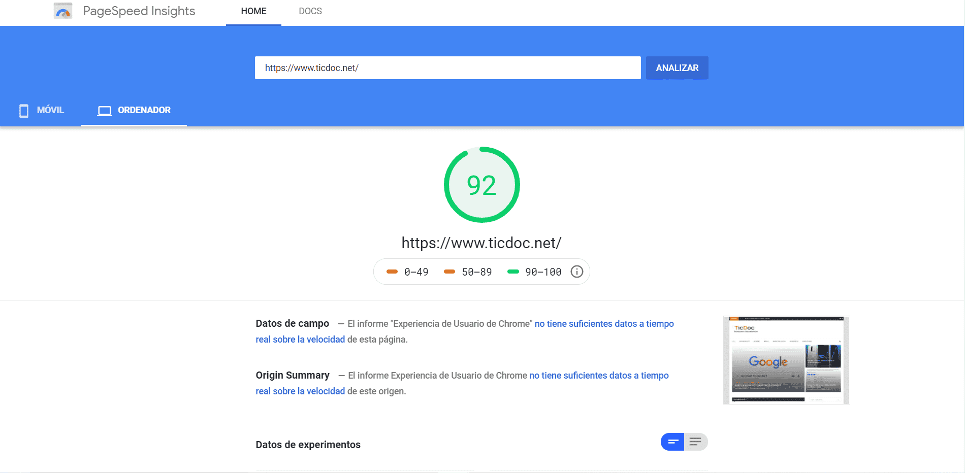Click the green 90–100 legend swatch
Viewport: 965px width, 473px height.
pyautogui.click(x=513, y=272)
